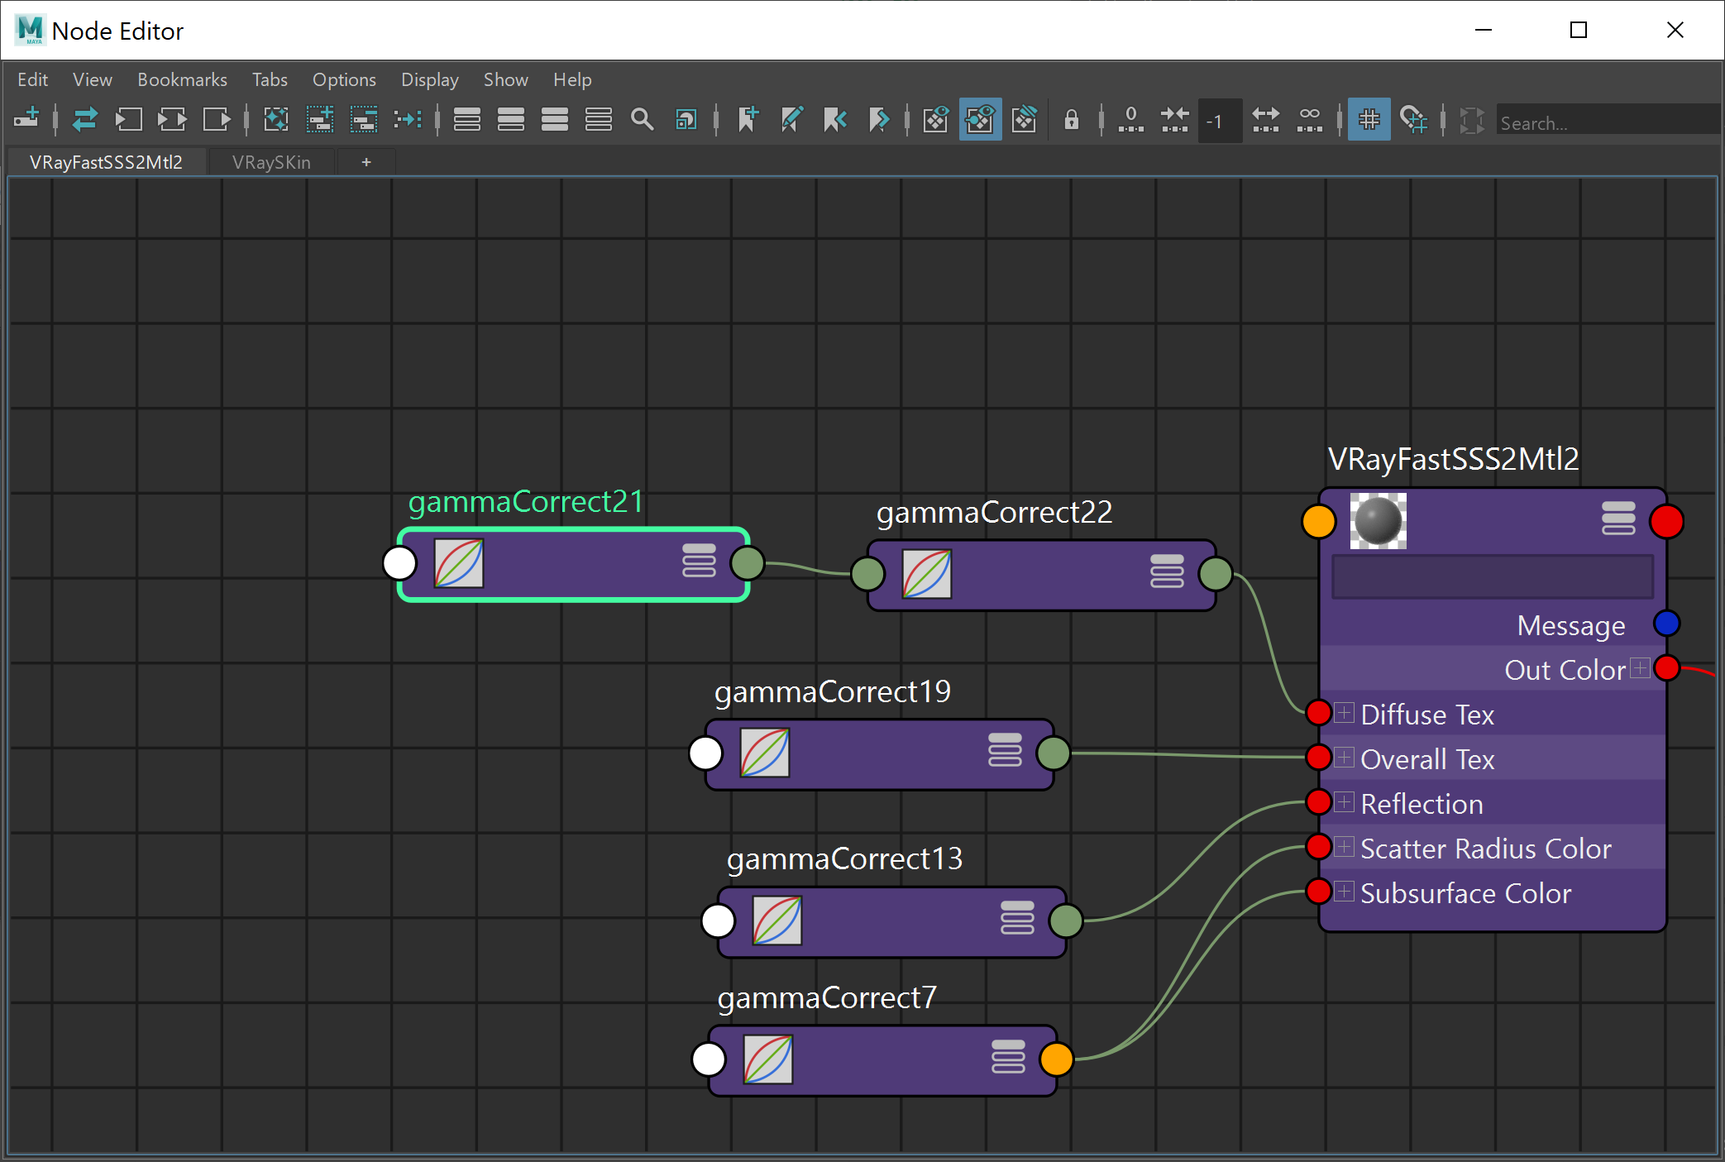Show output connections only toolbar icon
The height and width of the screenshot is (1162, 1725).
click(216, 120)
